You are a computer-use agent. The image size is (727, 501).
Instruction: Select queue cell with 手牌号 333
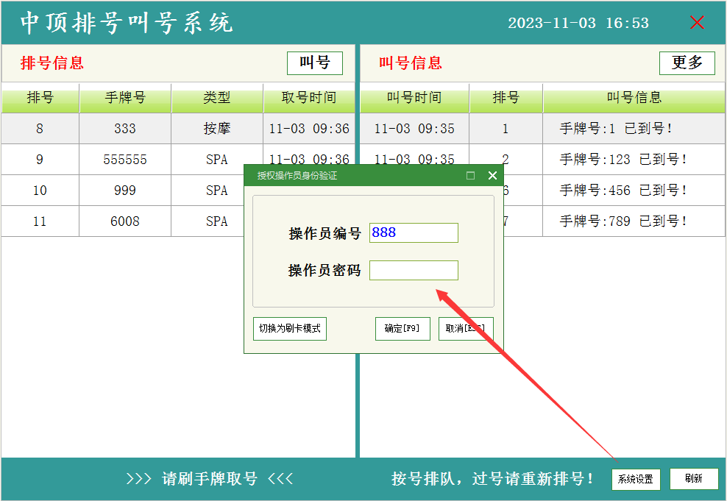coord(125,129)
